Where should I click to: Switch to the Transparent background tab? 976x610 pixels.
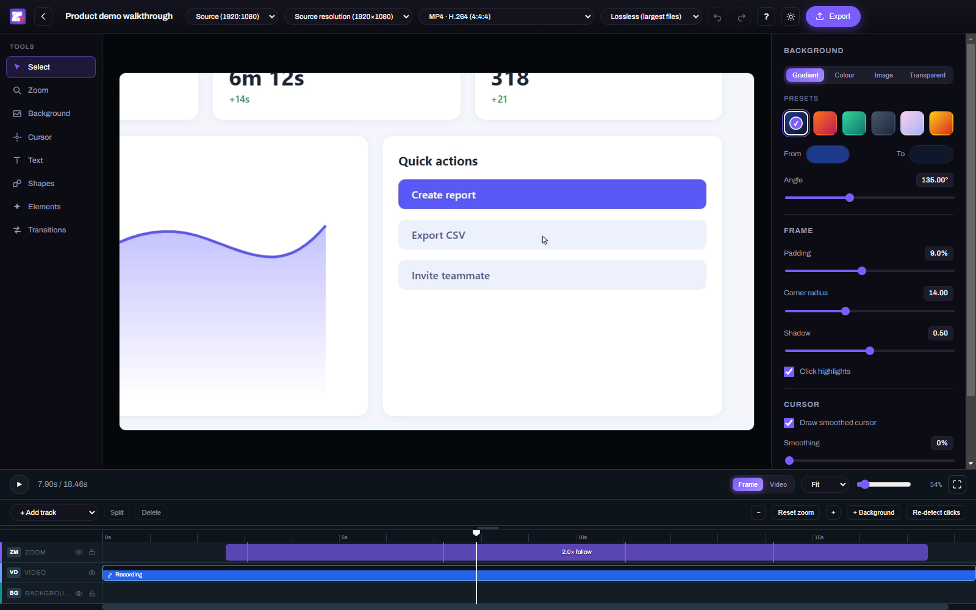pyautogui.click(x=927, y=75)
